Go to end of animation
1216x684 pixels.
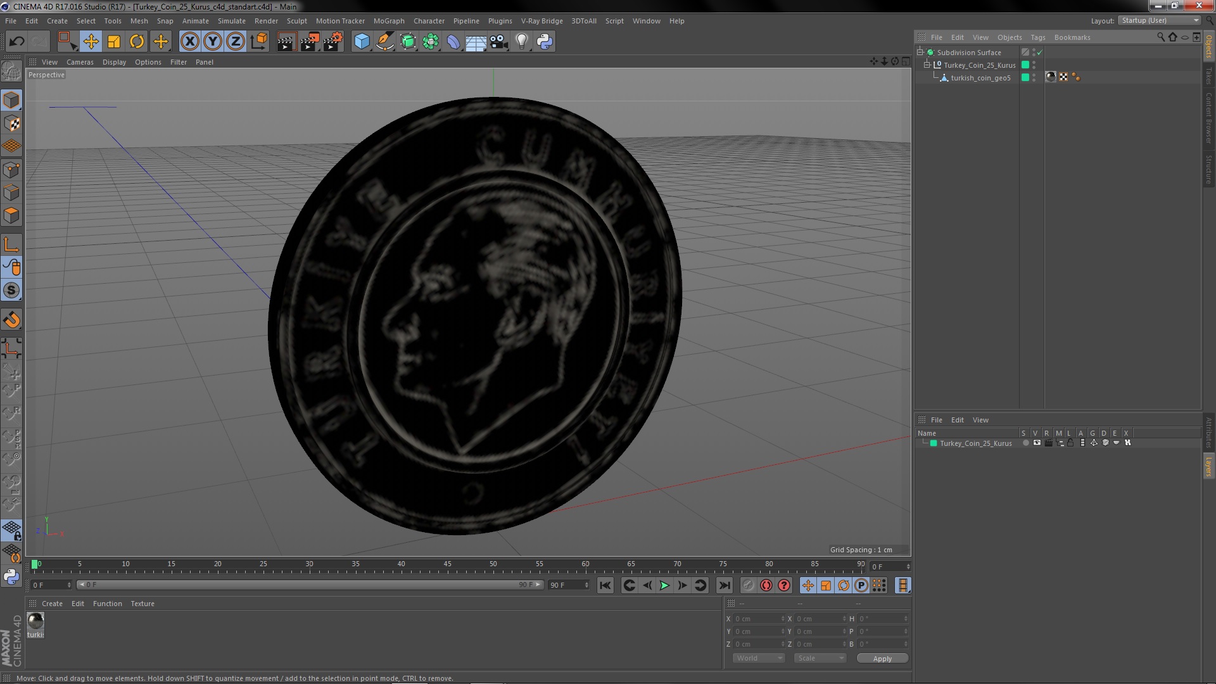pos(725,585)
